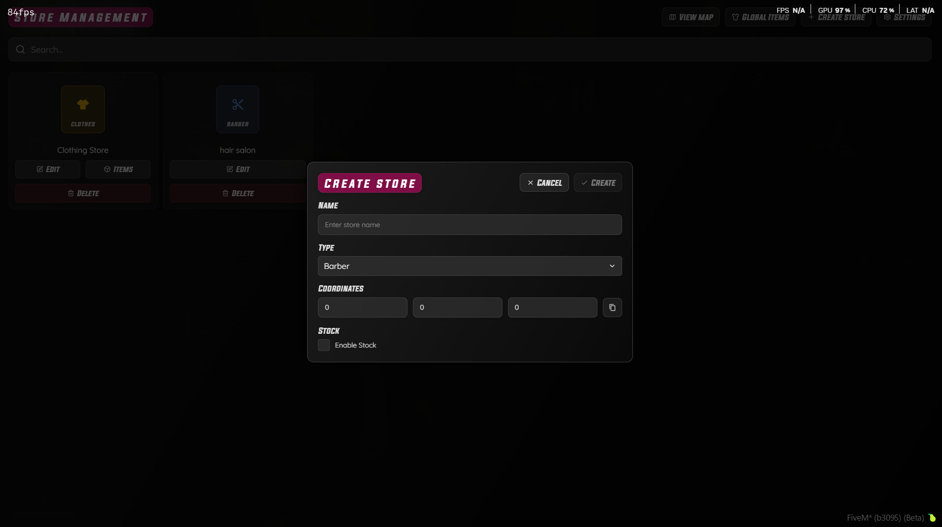
Task: Click the Clothing Store name text
Action: click(x=83, y=150)
